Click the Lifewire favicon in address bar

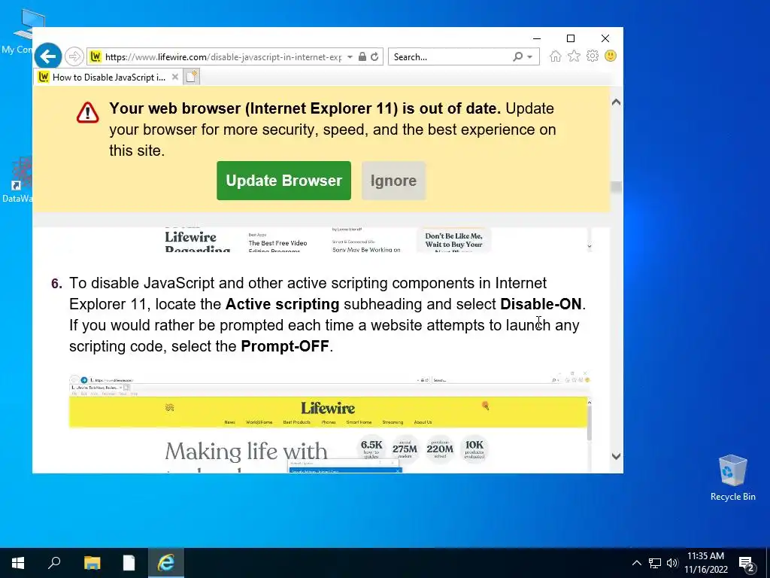pyautogui.click(x=95, y=57)
